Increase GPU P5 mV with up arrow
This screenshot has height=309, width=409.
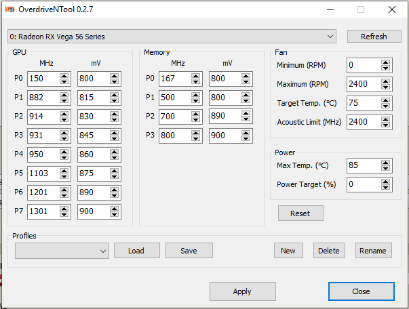[x=114, y=171]
